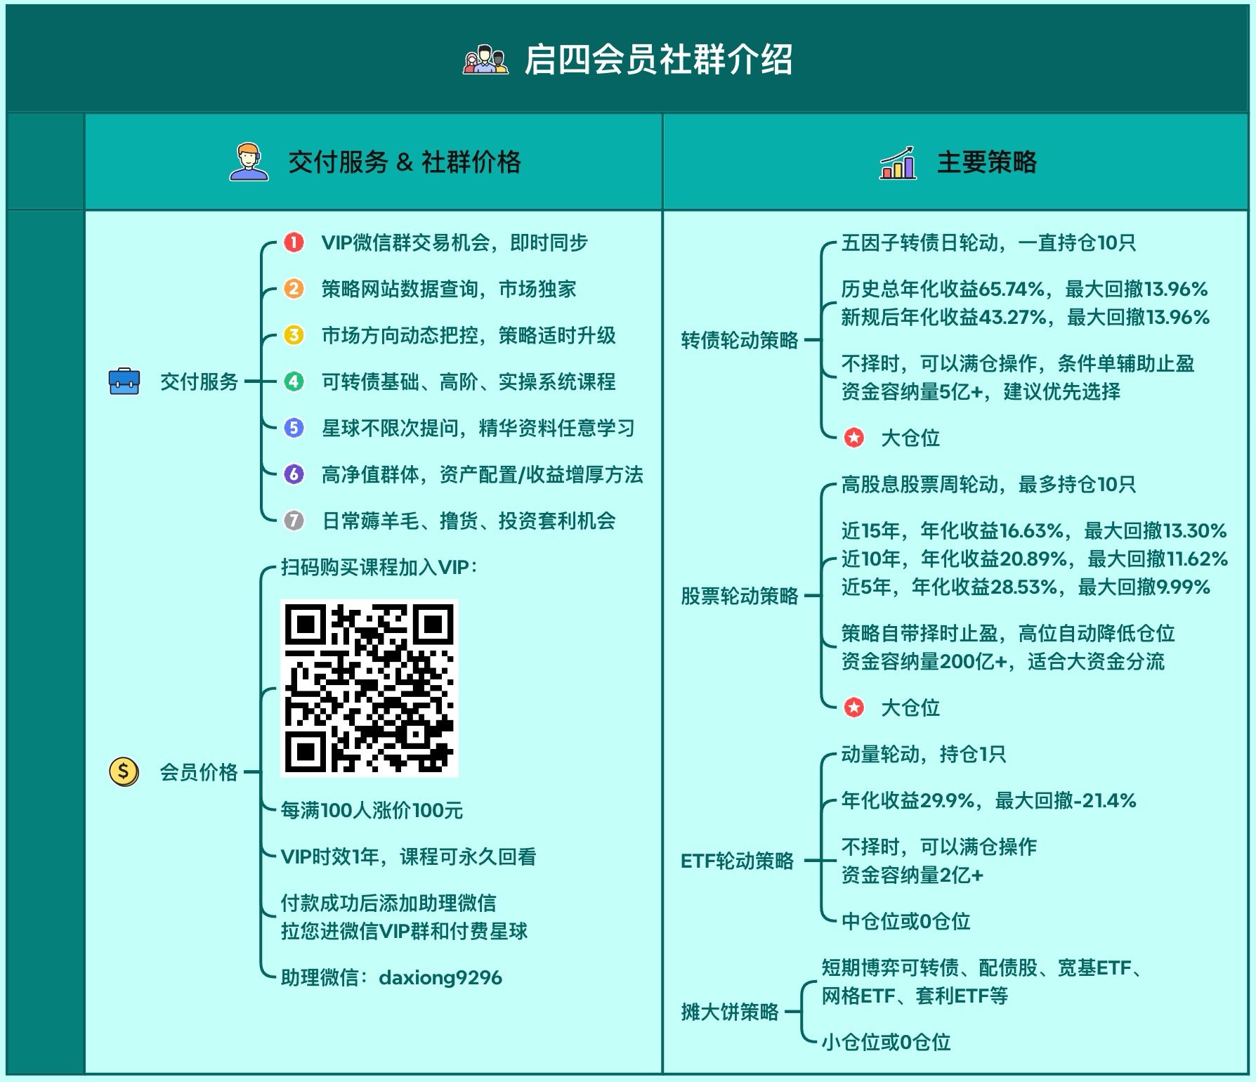Select the 交付服务 branch node

[199, 382]
